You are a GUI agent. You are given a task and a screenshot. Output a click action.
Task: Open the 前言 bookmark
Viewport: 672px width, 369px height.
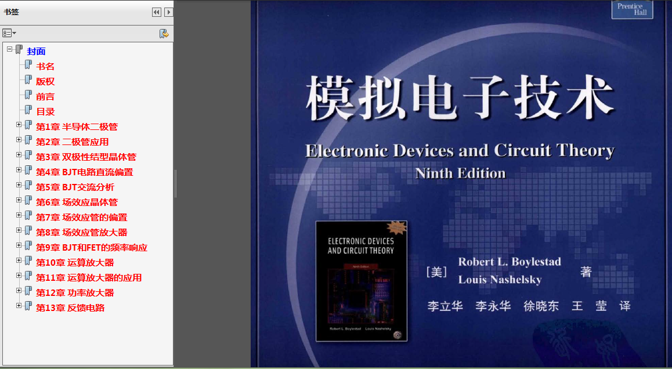pyautogui.click(x=45, y=96)
